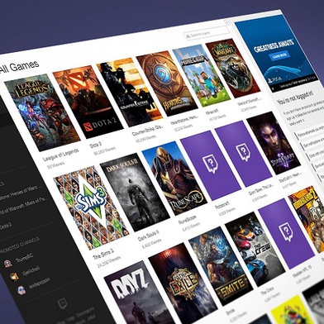
Task: Open the RuneScape game thumbnail
Action: 174,179
